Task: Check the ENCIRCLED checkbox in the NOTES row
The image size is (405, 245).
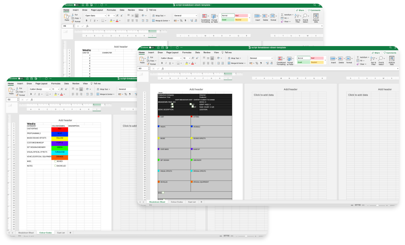Action: tap(56, 166)
